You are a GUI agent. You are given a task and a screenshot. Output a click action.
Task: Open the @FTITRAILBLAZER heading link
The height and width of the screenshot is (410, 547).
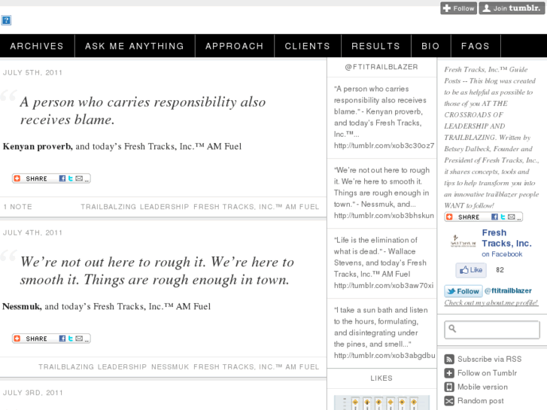tap(381, 67)
